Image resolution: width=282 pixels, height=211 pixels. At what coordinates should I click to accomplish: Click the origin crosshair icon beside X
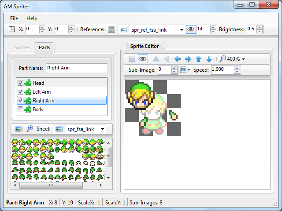coord(12,29)
